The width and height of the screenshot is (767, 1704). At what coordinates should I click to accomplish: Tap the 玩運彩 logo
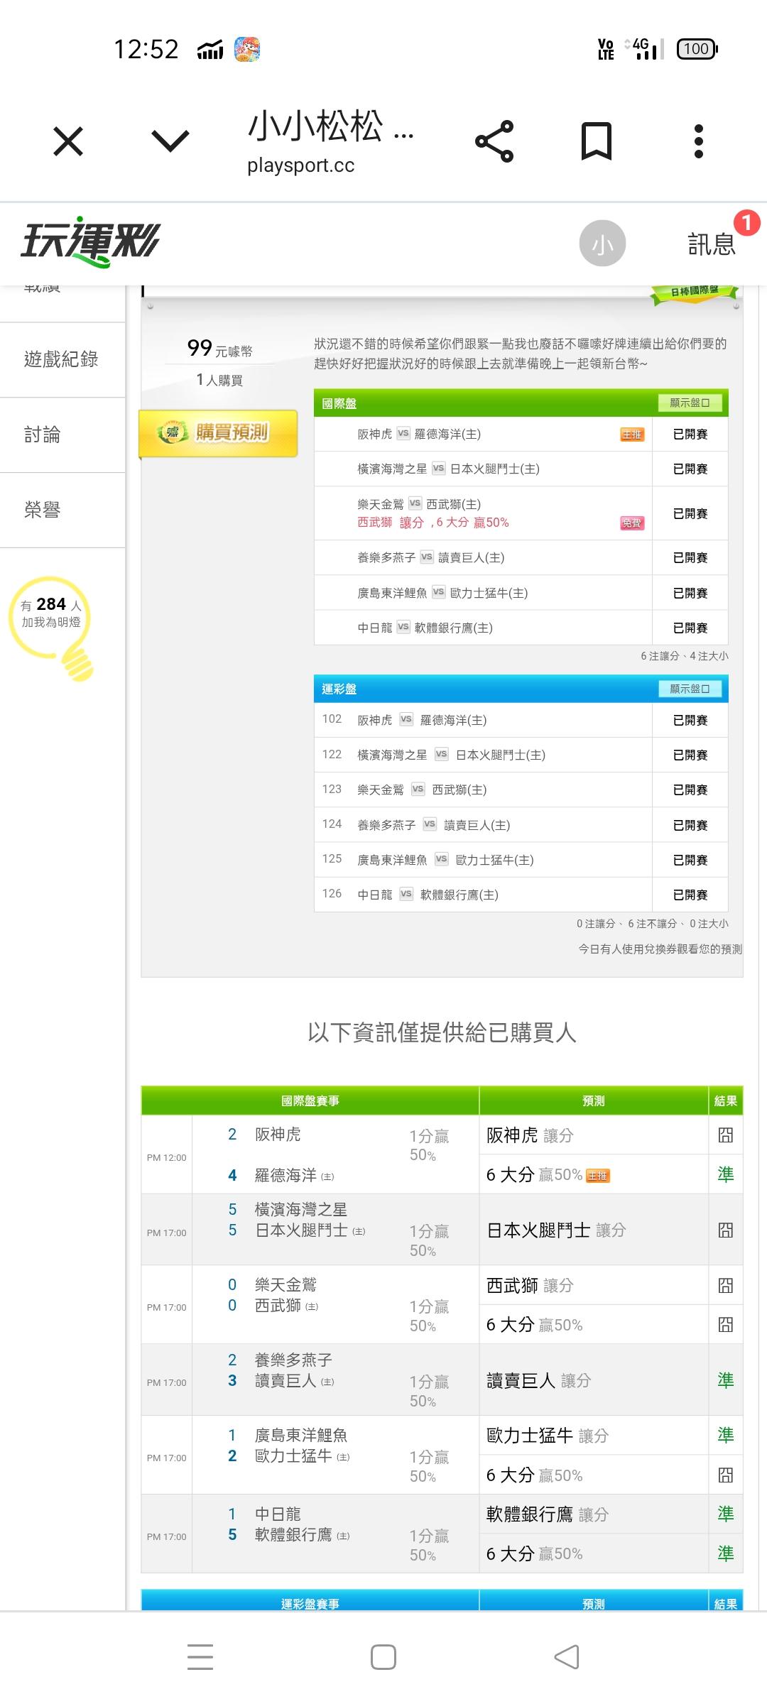(90, 241)
